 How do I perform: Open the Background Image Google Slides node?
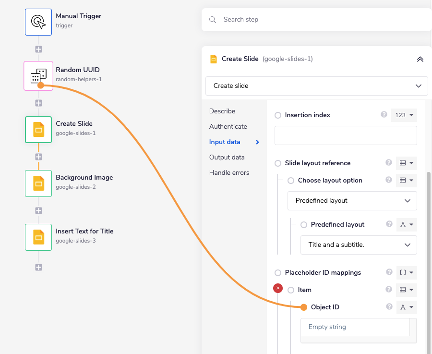tap(38, 183)
